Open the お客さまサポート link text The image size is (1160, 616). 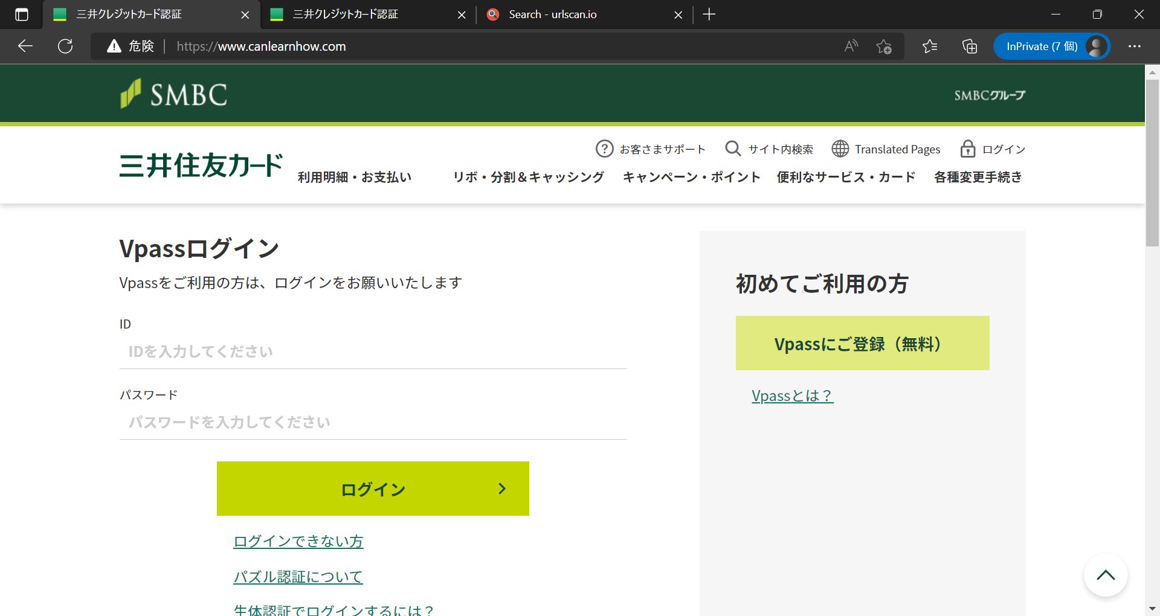click(x=663, y=149)
